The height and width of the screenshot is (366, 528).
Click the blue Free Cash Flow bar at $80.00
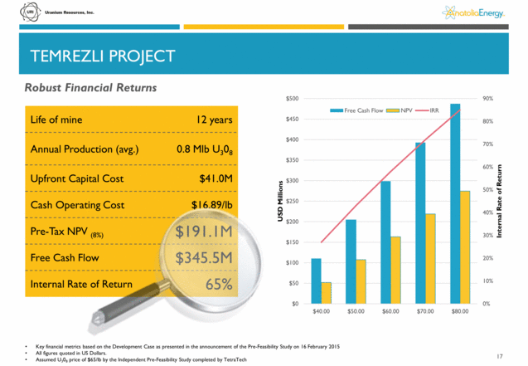[x=455, y=203]
